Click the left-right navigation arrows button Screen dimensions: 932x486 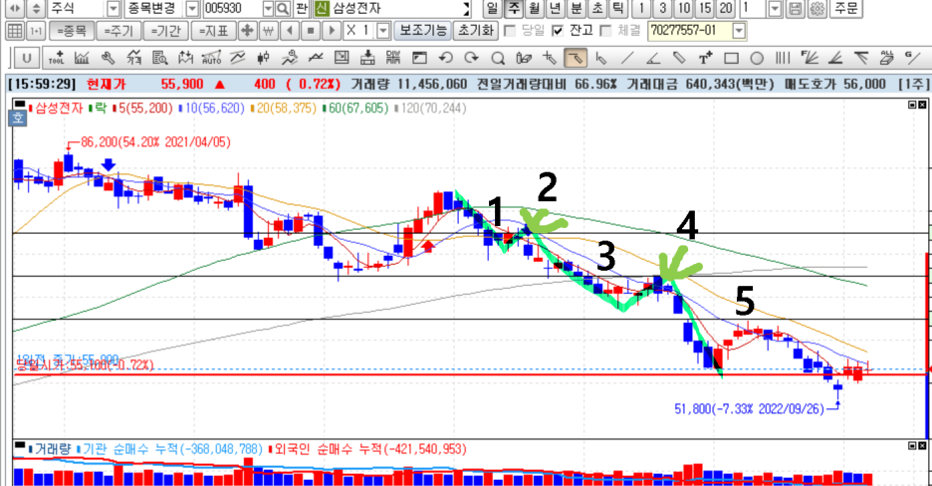(15, 9)
